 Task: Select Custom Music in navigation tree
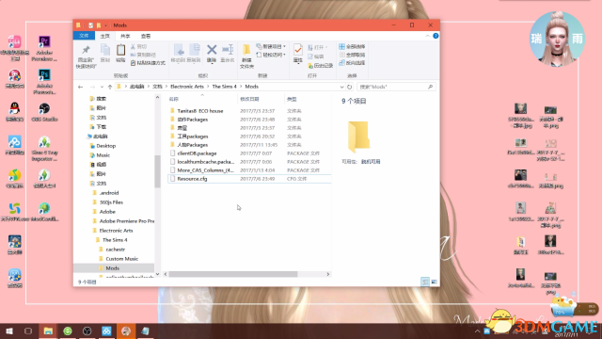coord(121,259)
